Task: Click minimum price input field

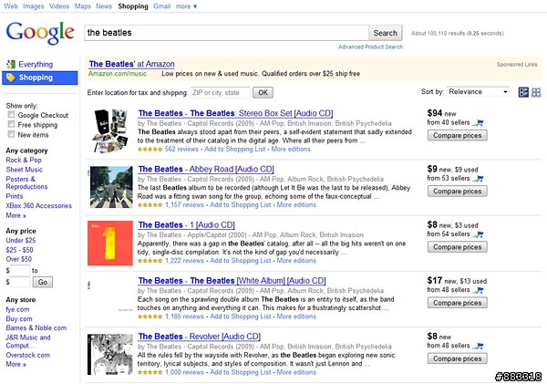Action: point(20,271)
